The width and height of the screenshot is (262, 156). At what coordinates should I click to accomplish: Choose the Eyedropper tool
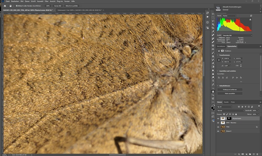point(213,31)
